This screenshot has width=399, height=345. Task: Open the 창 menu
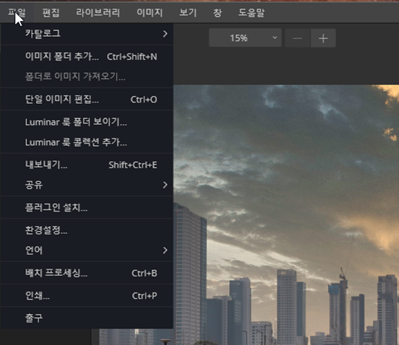click(x=217, y=13)
